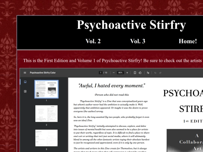The image size is (203, 152).
Task: Open the Vol. 2 page
Action: click(93, 41)
